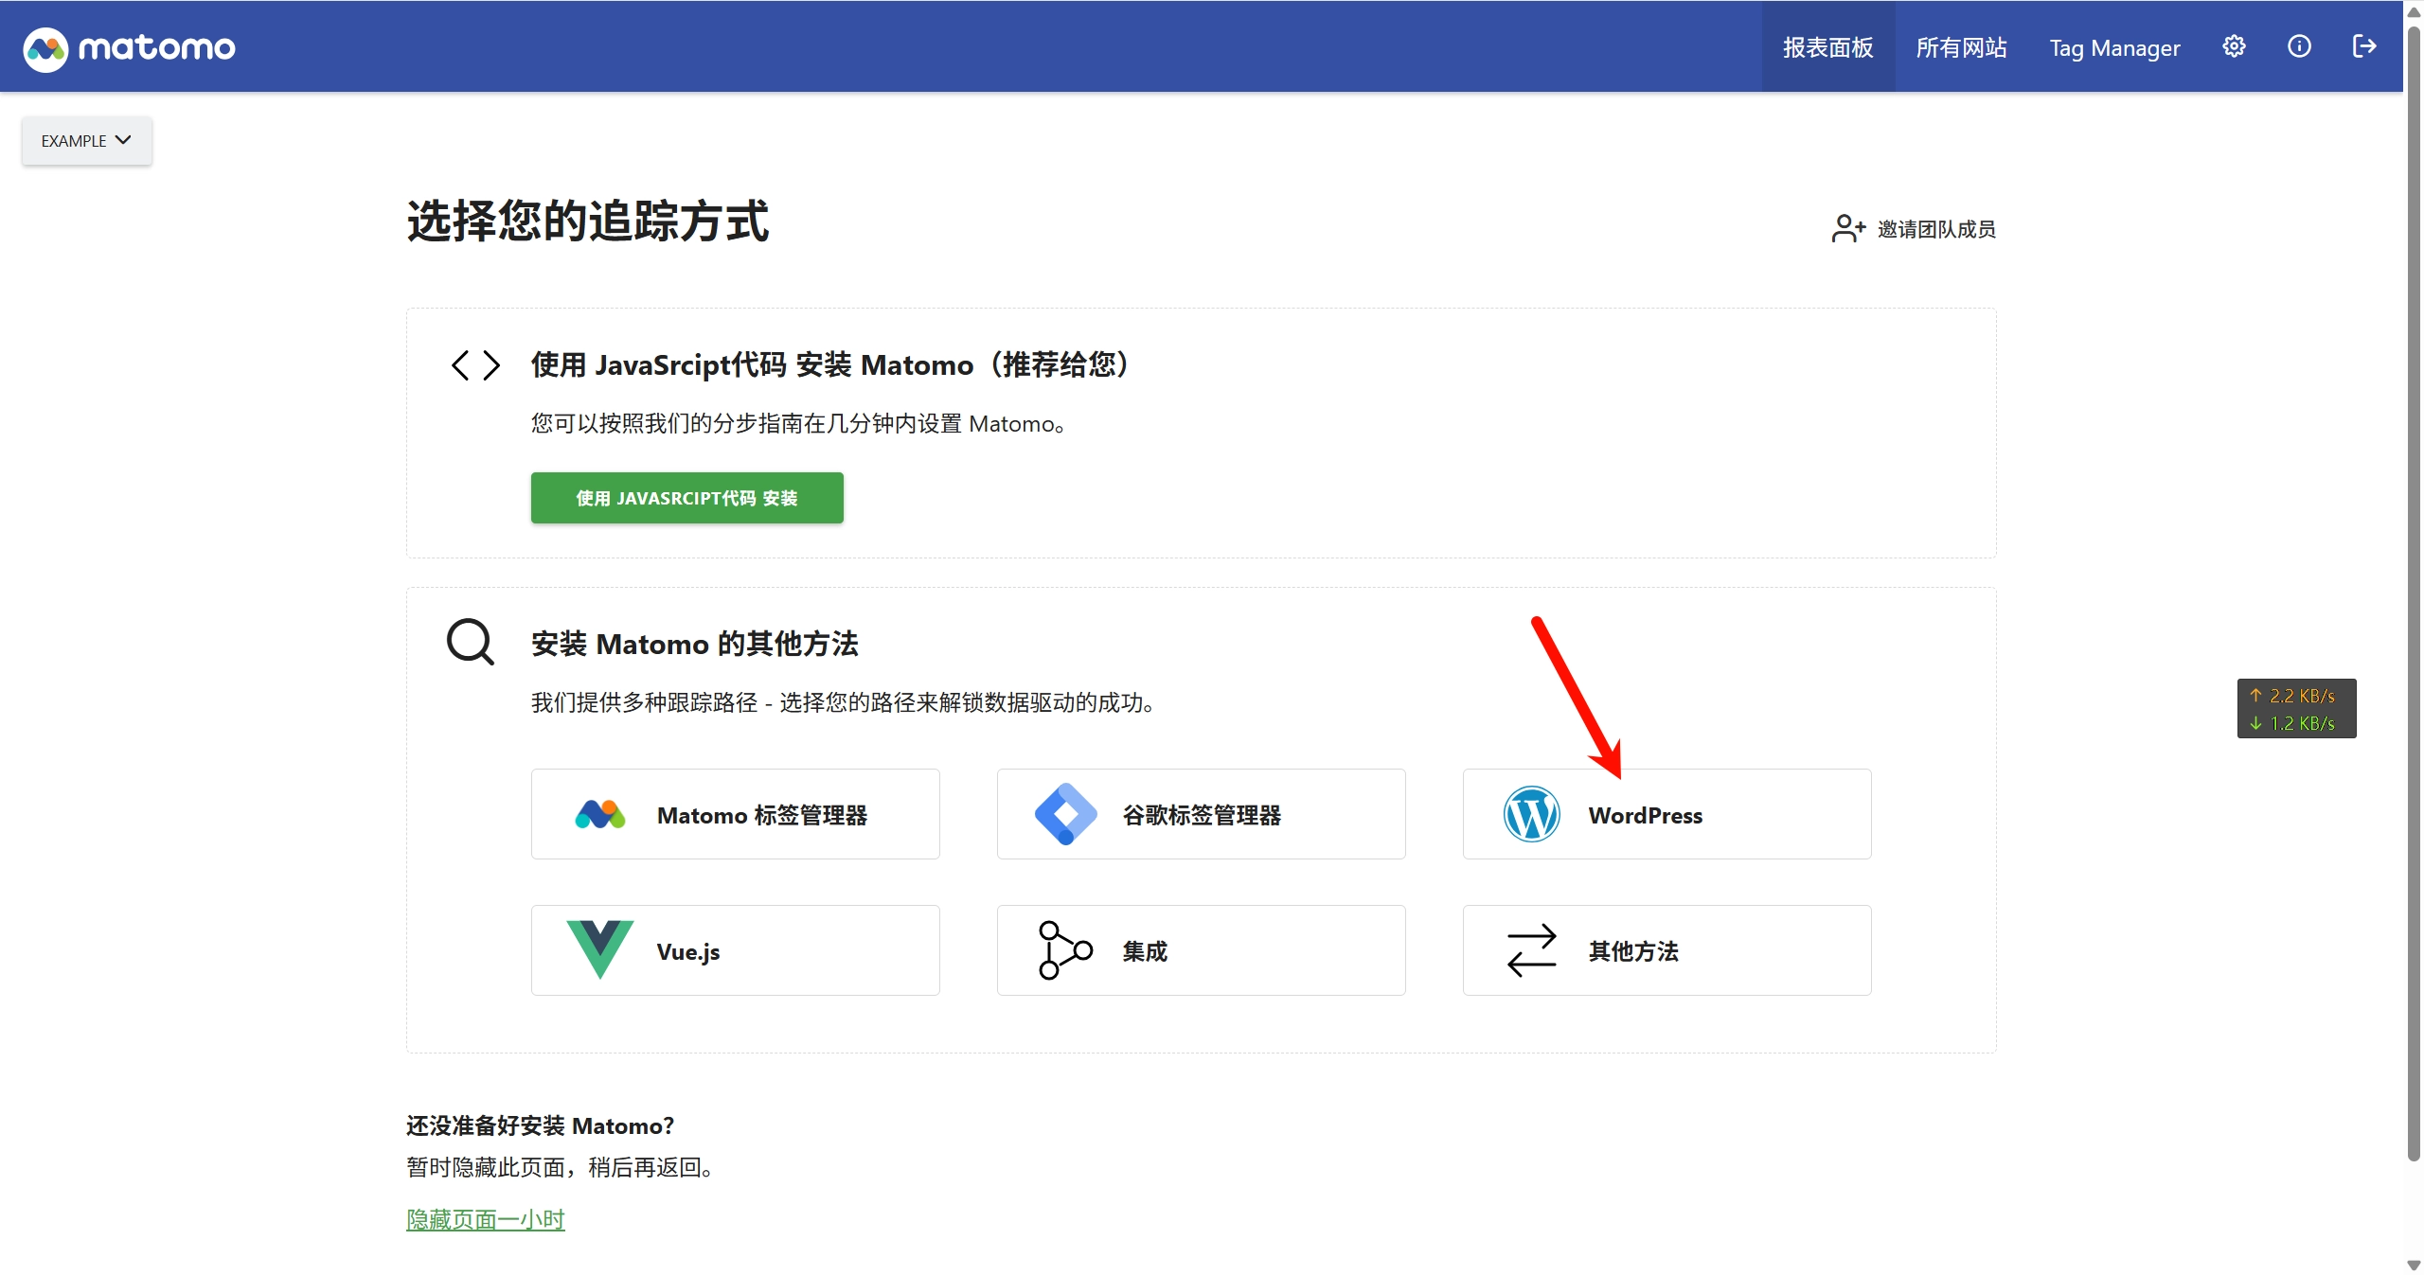The height and width of the screenshot is (1275, 2424).
Task: Click the WordPress logo icon
Action: [1531, 814]
